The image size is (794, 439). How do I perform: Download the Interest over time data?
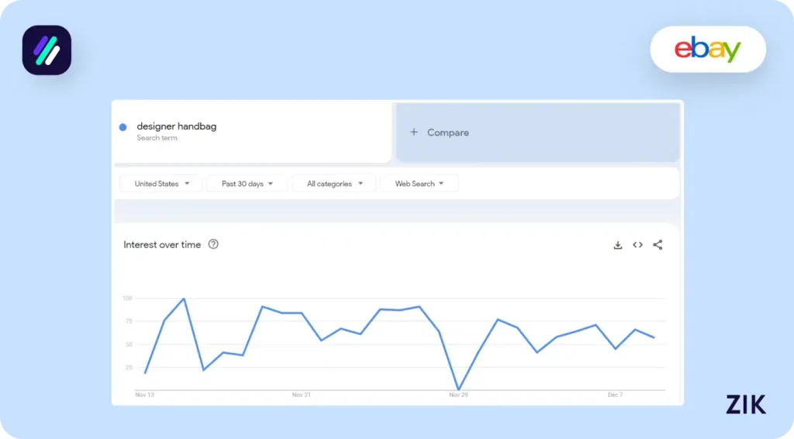pyautogui.click(x=618, y=245)
